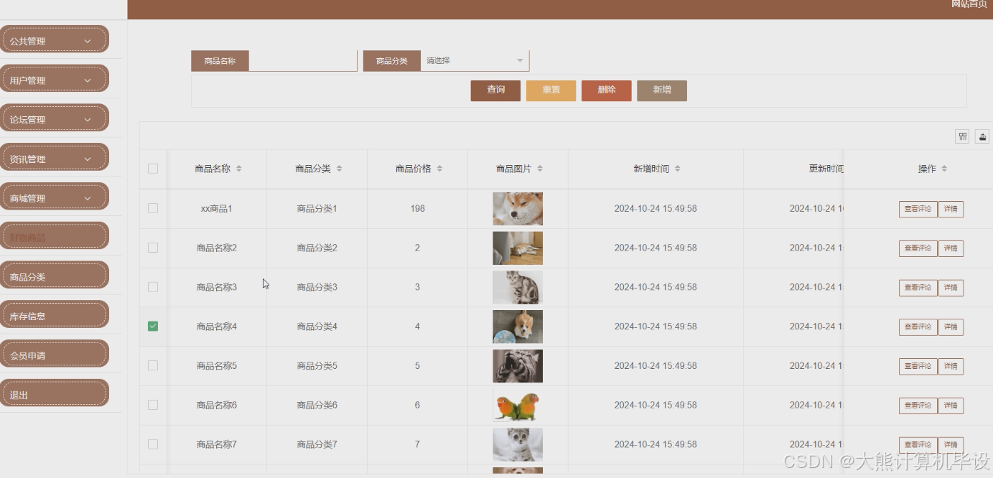This screenshot has width=993, height=478.
Task: Open 详情 for 商品名称5 row
Action: 951,366
